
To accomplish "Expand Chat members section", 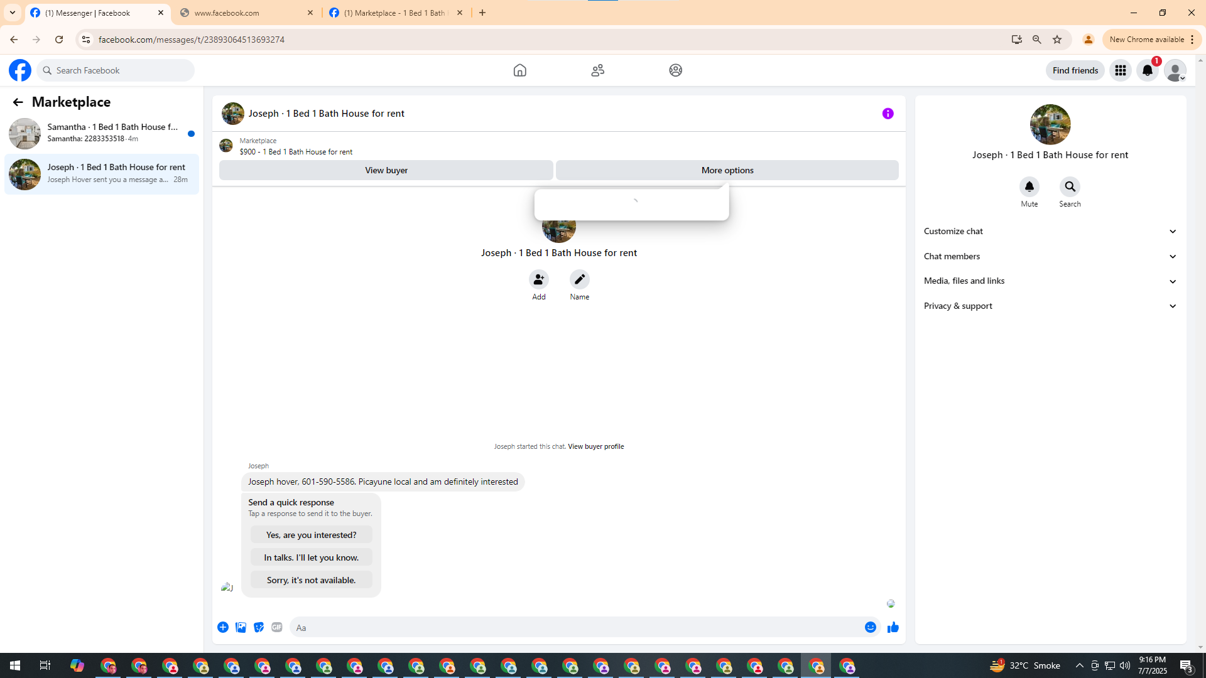I will tap(1050, 256).
